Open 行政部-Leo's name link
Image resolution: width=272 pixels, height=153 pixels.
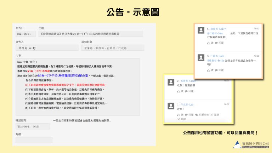pyautogui.click(x=187, y=104)
